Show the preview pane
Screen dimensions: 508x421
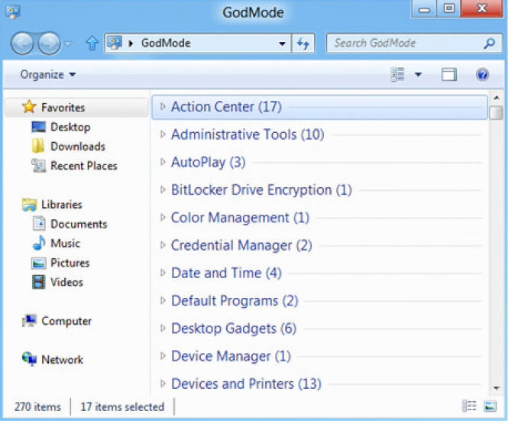(448, 75)
